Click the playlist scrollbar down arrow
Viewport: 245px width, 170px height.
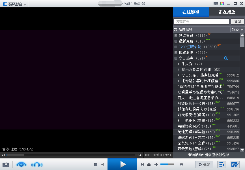(x=242, y=150)
